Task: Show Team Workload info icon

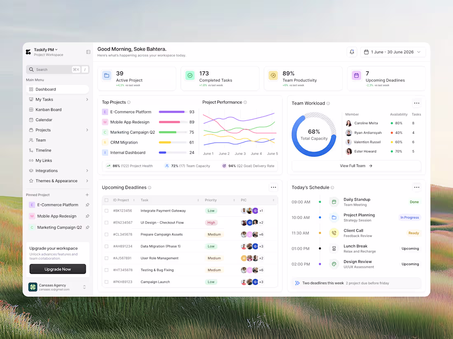Action: coord(328,103)
